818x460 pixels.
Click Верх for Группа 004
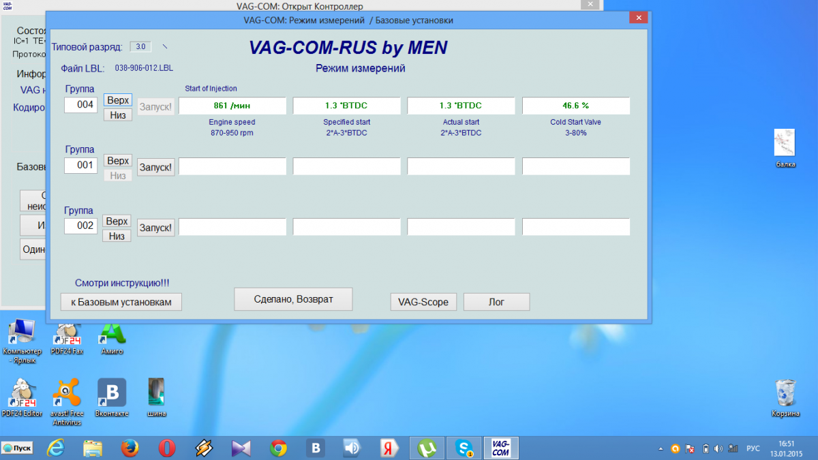(x=118, y=100)
